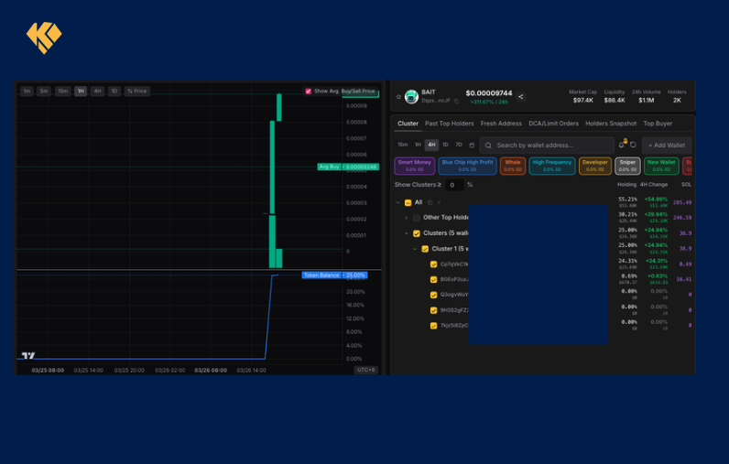Set cluster timeframe to 1H
The height and width of the screenshot is (464, 729).
tap(418, 145)
